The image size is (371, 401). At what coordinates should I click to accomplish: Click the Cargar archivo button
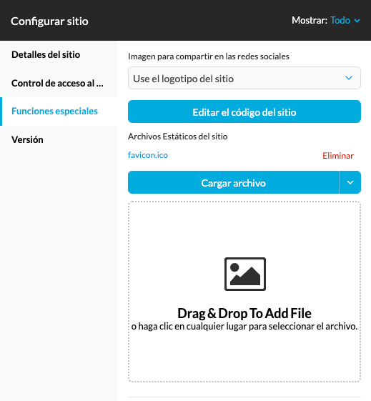234,182
